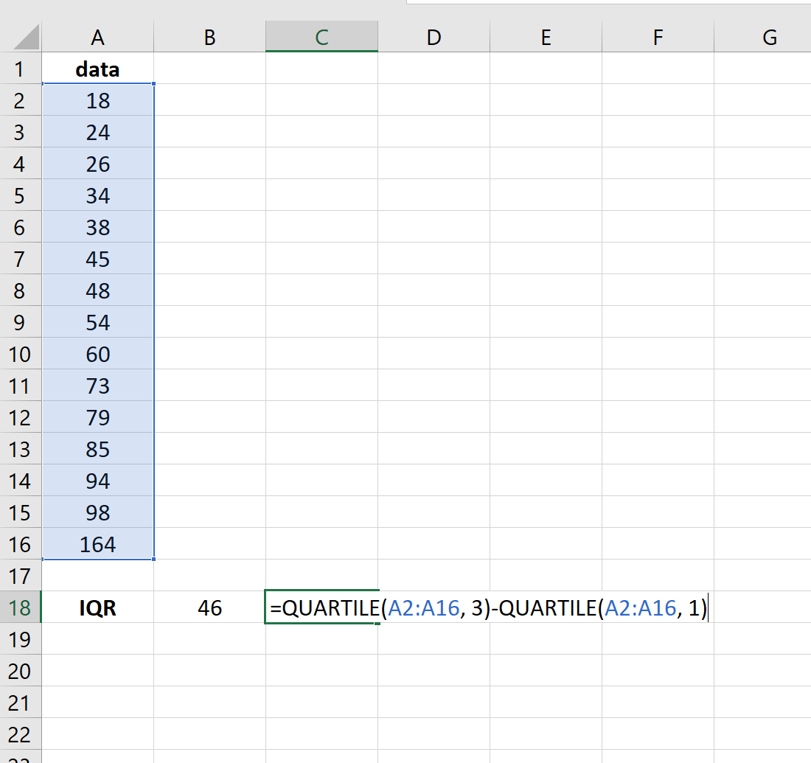This screenshot has width=811, height=763.
Task: Select row header 1
Action: click(x=20, y=69)
